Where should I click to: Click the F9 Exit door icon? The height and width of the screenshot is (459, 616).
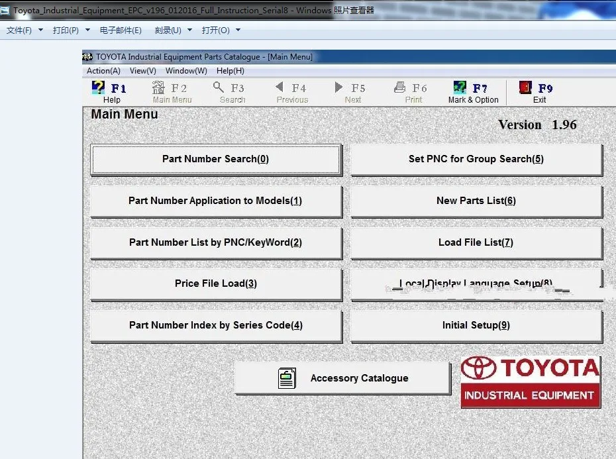coord(525,87)
